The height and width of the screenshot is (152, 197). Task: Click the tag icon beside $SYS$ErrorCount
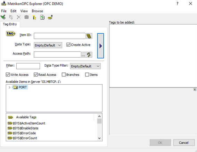click(10, 138)
